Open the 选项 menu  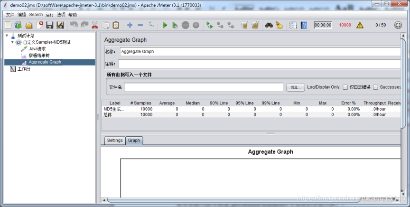[x=61, y=15]
